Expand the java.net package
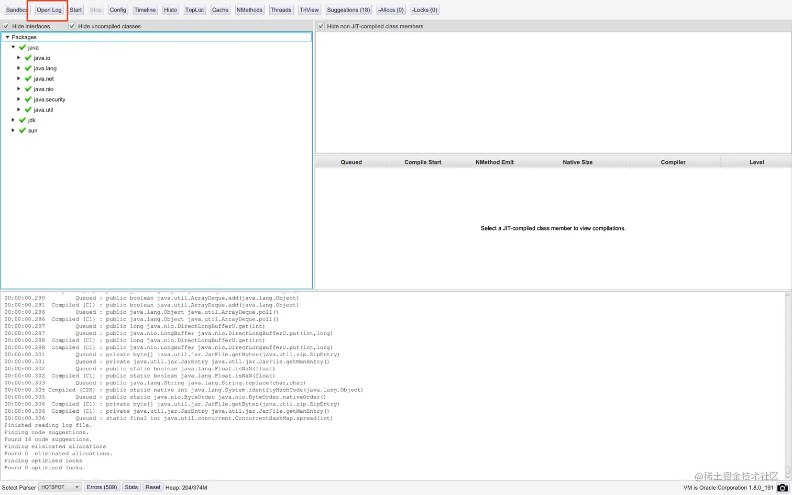Viewport: 792px width, 495px height. pos(19,79)
